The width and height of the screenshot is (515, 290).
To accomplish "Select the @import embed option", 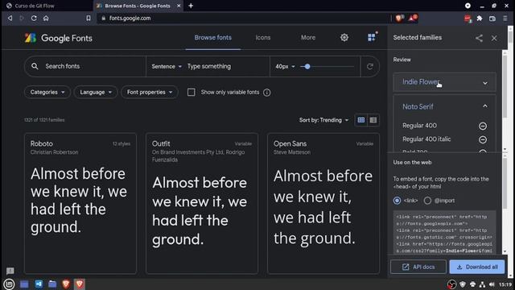I will (x=427, y=201).
